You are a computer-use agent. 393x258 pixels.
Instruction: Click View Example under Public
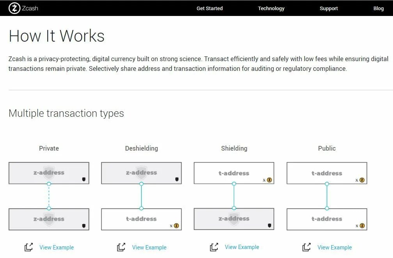[334, 247]
